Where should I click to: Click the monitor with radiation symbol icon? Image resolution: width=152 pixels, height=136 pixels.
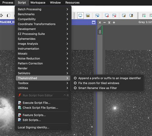coord(124,16)
